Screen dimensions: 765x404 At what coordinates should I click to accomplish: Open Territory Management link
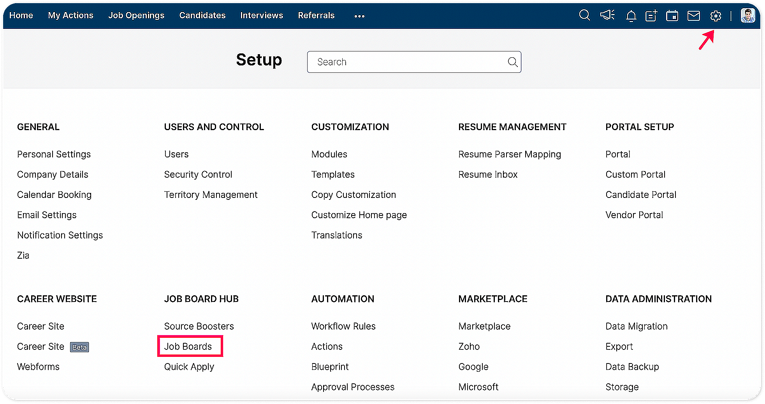point(211,195)
